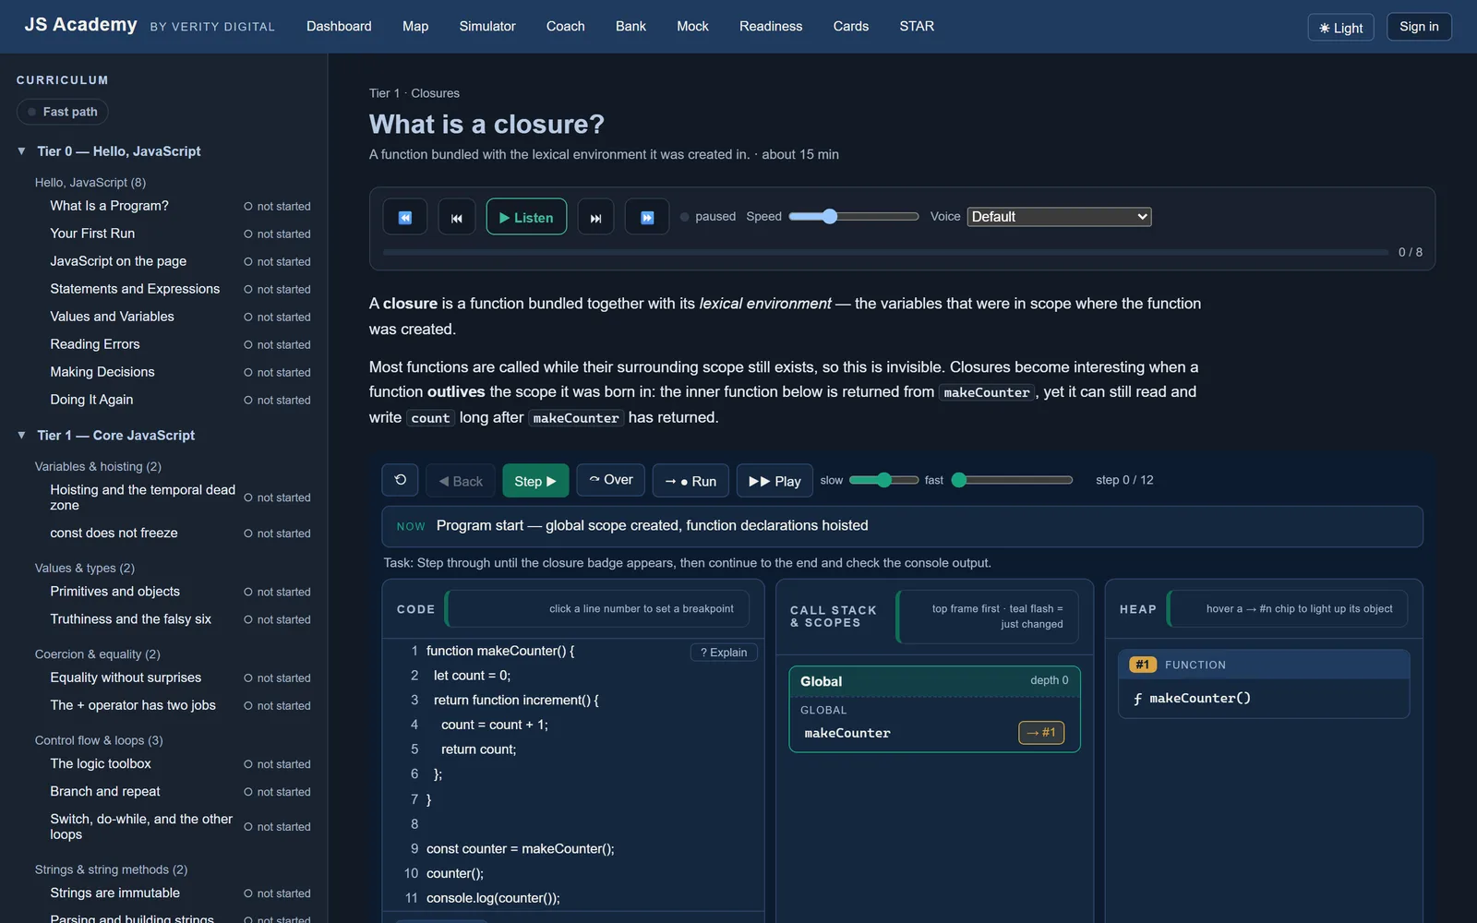
Task: Click the status circle for The logic toolbox
Action: point(248,764)
